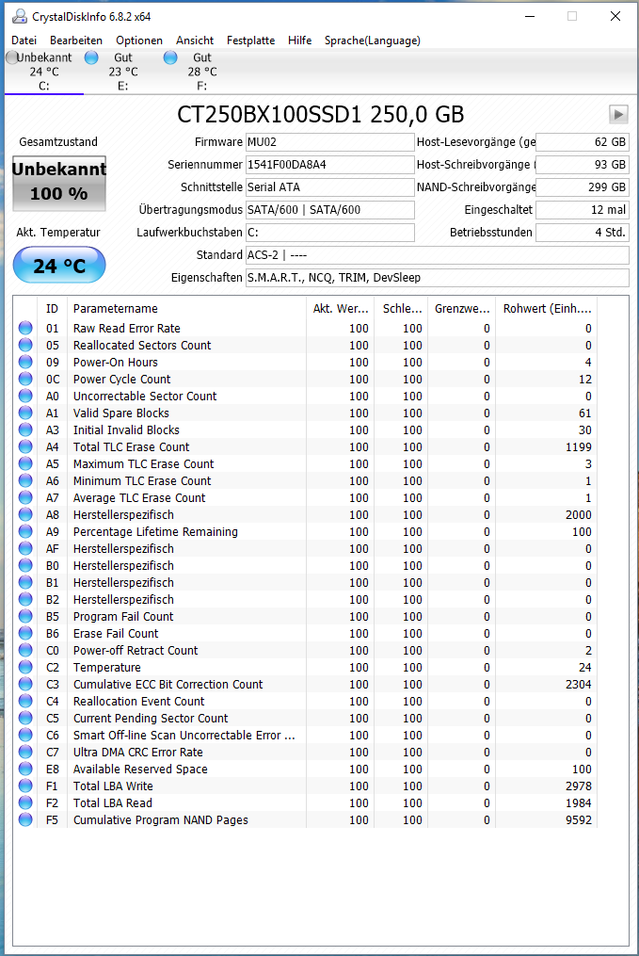Select drive E: tab at 23 °C

point(123,72)
